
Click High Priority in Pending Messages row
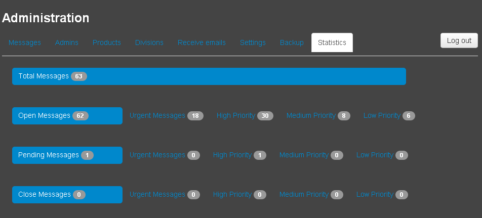[x=232, y=155]
